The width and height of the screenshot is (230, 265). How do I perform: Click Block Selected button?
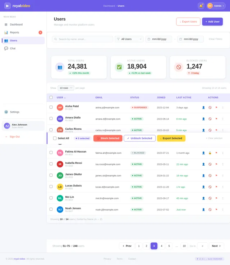pos(108,138)
